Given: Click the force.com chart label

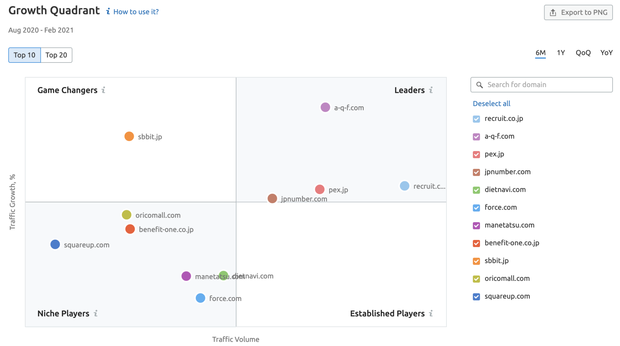Looking at the screenshot, I should click(x=225, y=298).
